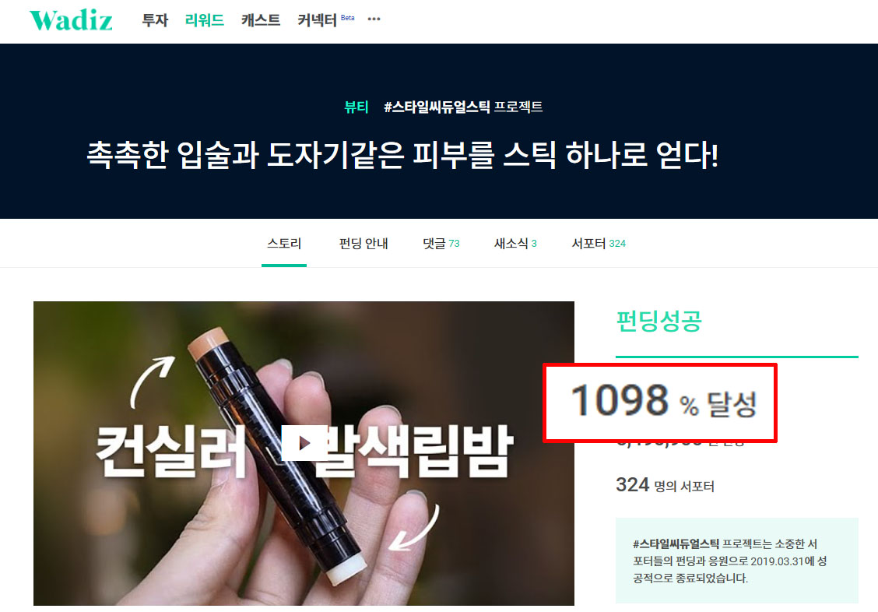Open the 새소식 3 tab
878x612 pixels.
point(516,244)
